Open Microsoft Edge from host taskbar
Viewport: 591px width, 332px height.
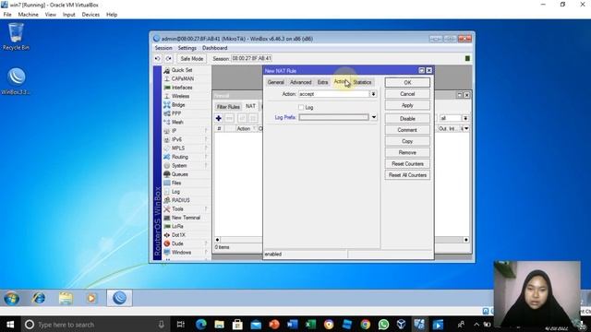coord(201,324)
